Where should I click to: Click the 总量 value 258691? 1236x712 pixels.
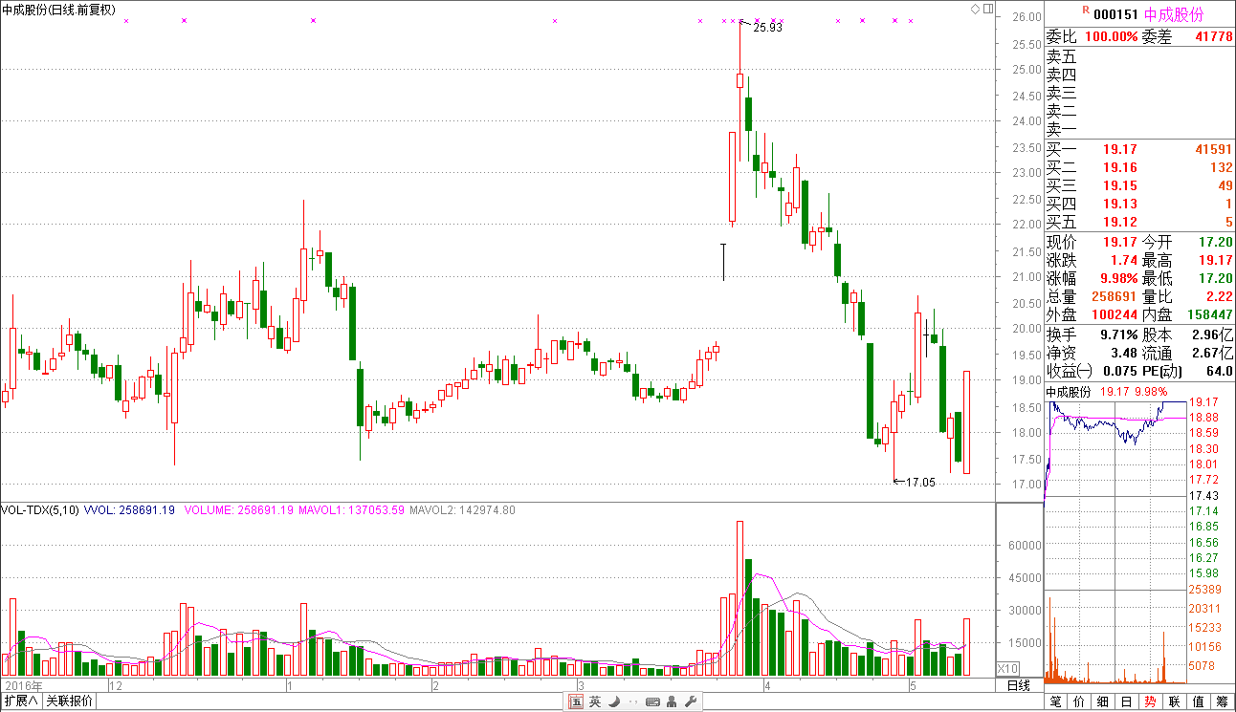pos(1115,297)
